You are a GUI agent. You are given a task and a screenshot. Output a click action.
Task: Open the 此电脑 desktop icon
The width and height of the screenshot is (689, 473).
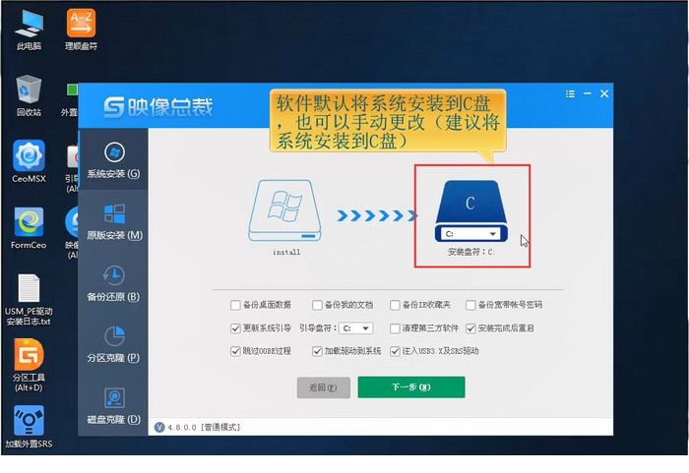tap(29, 30)
